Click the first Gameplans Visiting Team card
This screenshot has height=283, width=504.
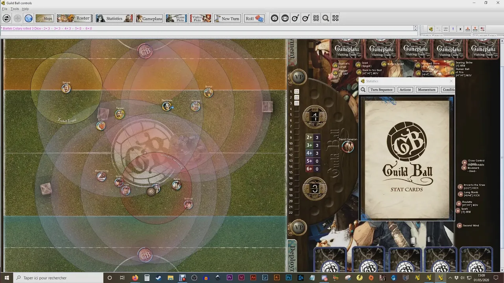347,49
